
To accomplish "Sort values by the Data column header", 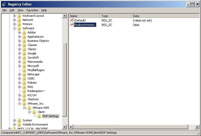I will click(165, 16).
